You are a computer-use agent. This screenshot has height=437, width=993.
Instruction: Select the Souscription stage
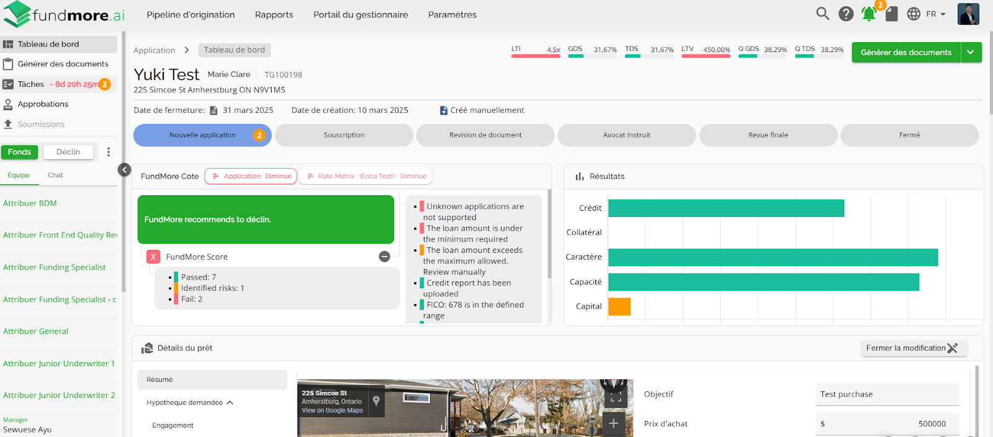click(x=344, y=135)
